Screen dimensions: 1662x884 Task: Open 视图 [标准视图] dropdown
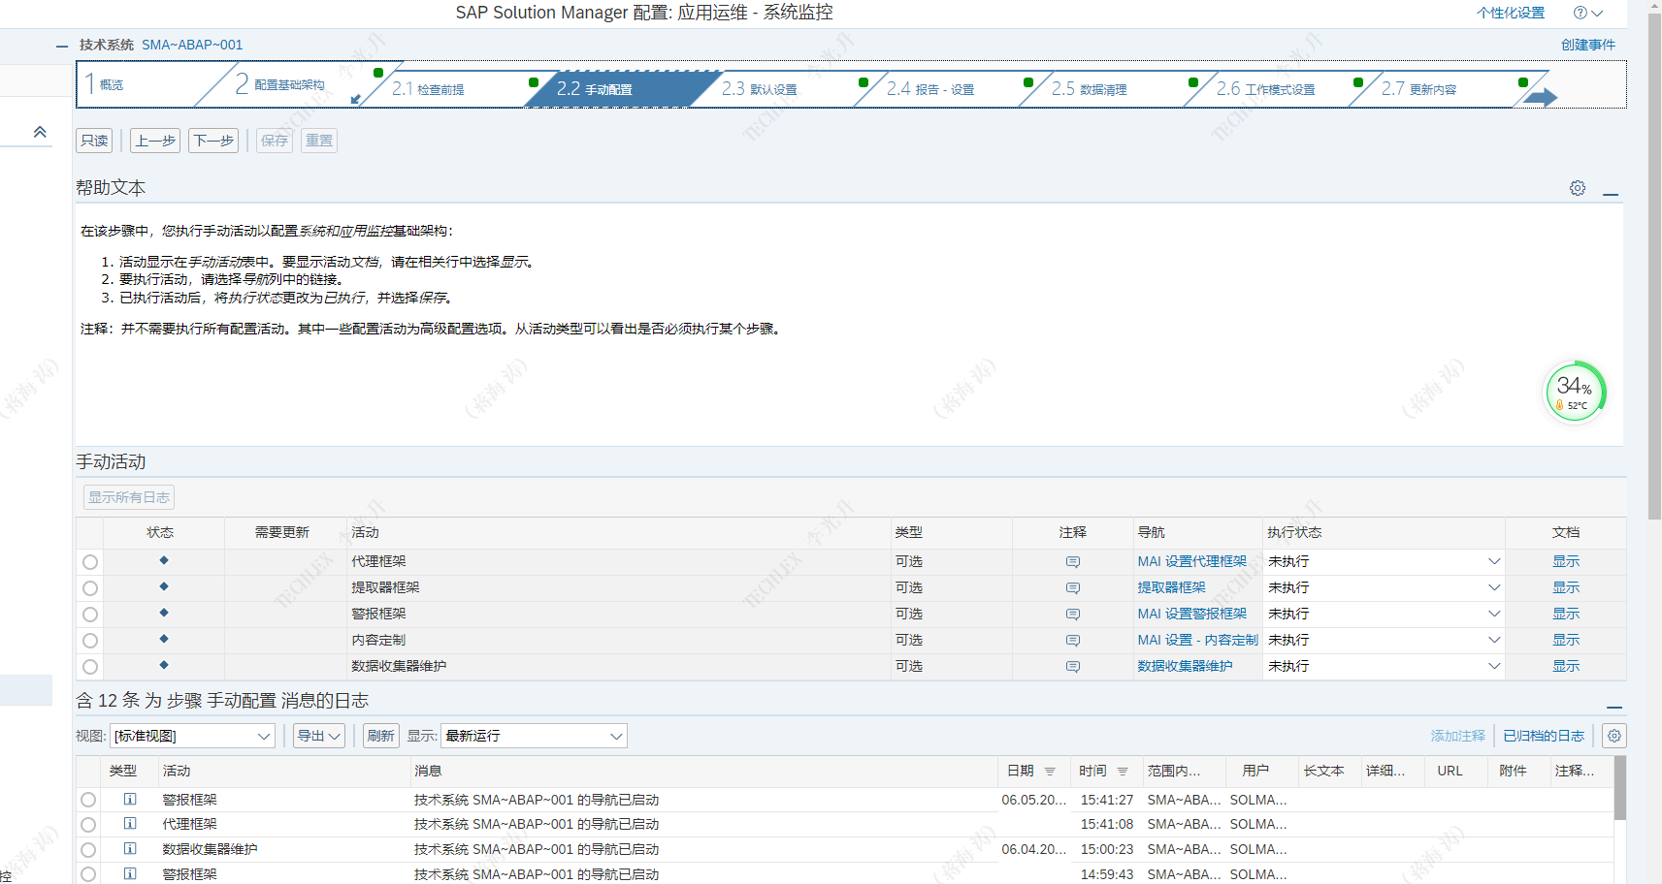click(x=192, y=736)
